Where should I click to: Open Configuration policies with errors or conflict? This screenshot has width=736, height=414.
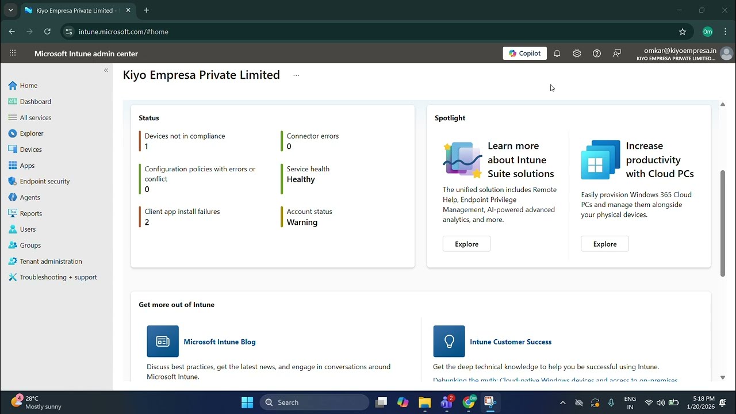pyautogui.click(x=200, y=179)
